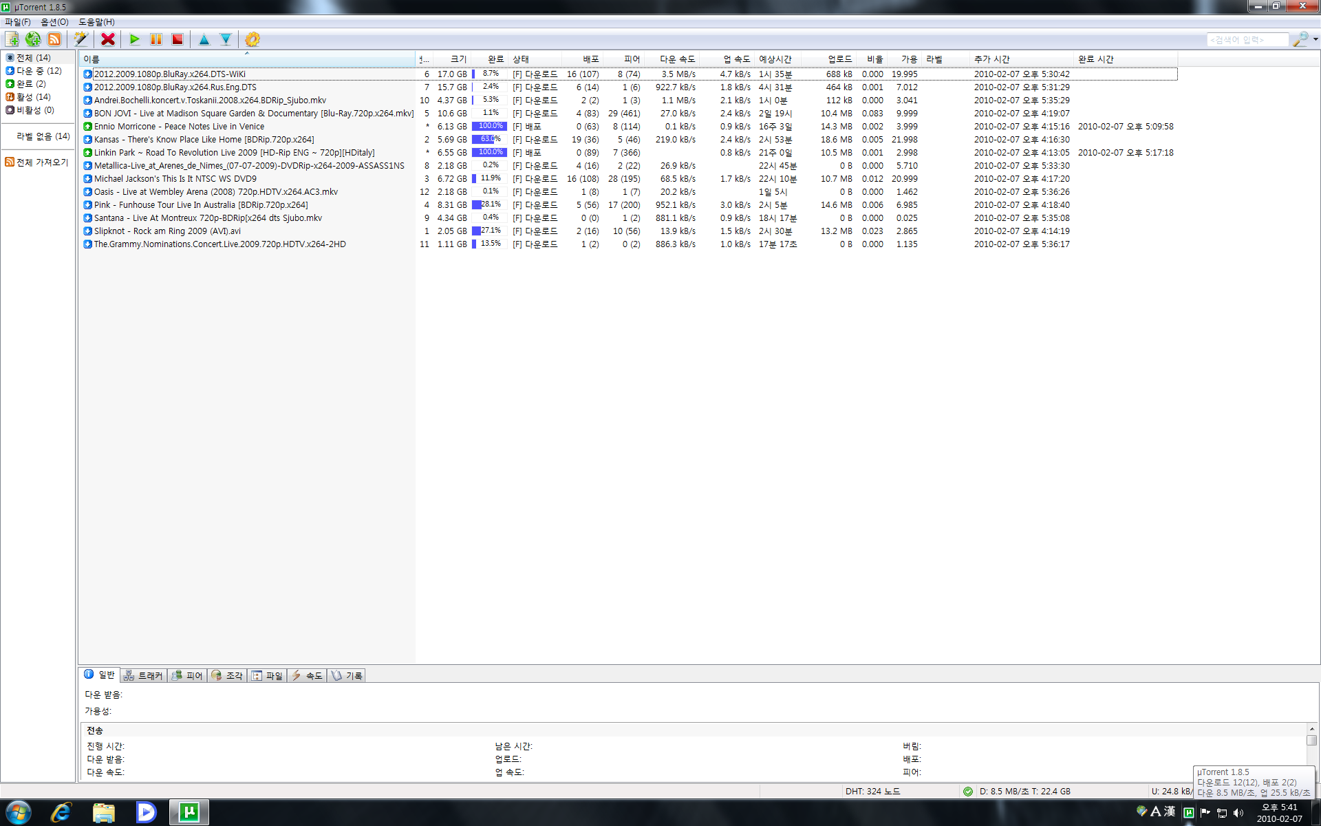
Task: Click the volume speaker tray icon
Action: click(1238, 813)
